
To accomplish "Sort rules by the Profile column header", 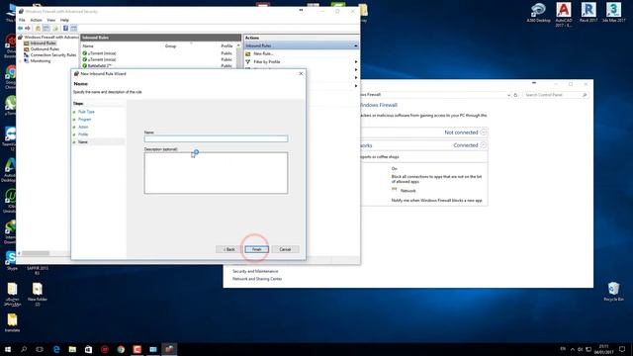I will pyautogui.click(x=226, y=46).
